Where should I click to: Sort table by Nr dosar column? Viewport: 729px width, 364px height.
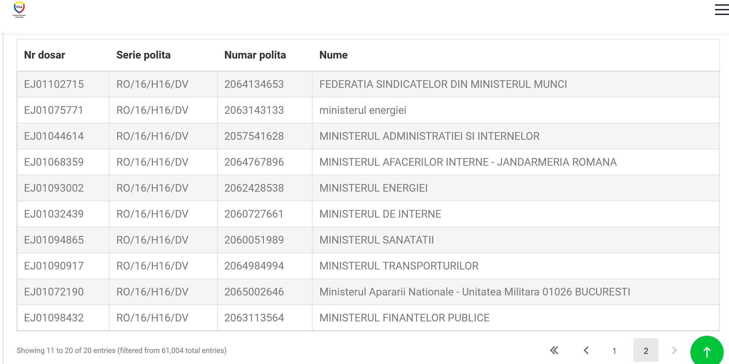44,55
